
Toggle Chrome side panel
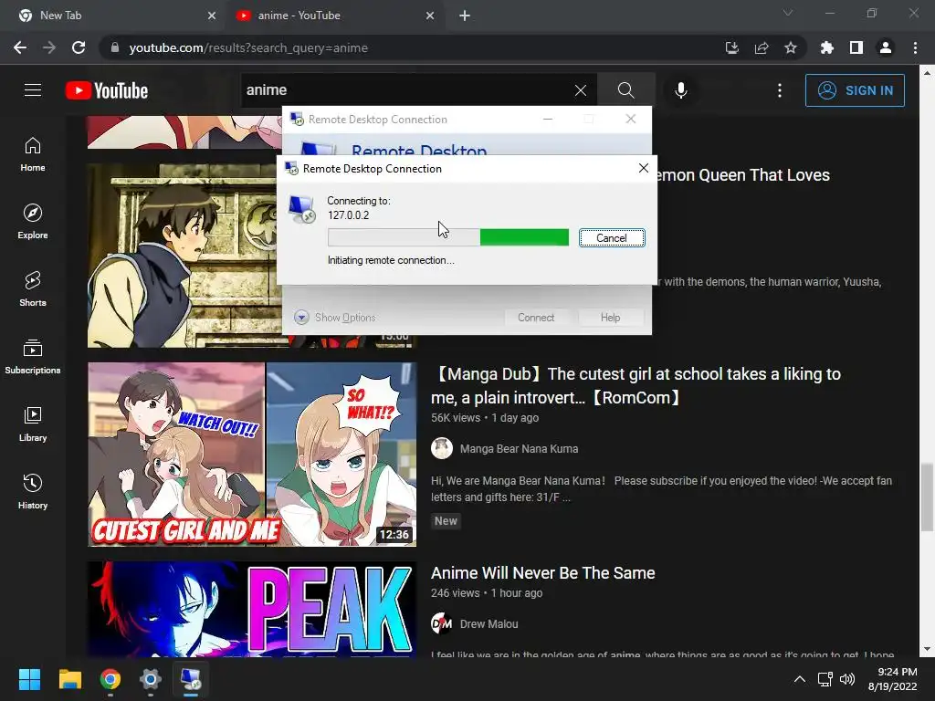(856, 47)
